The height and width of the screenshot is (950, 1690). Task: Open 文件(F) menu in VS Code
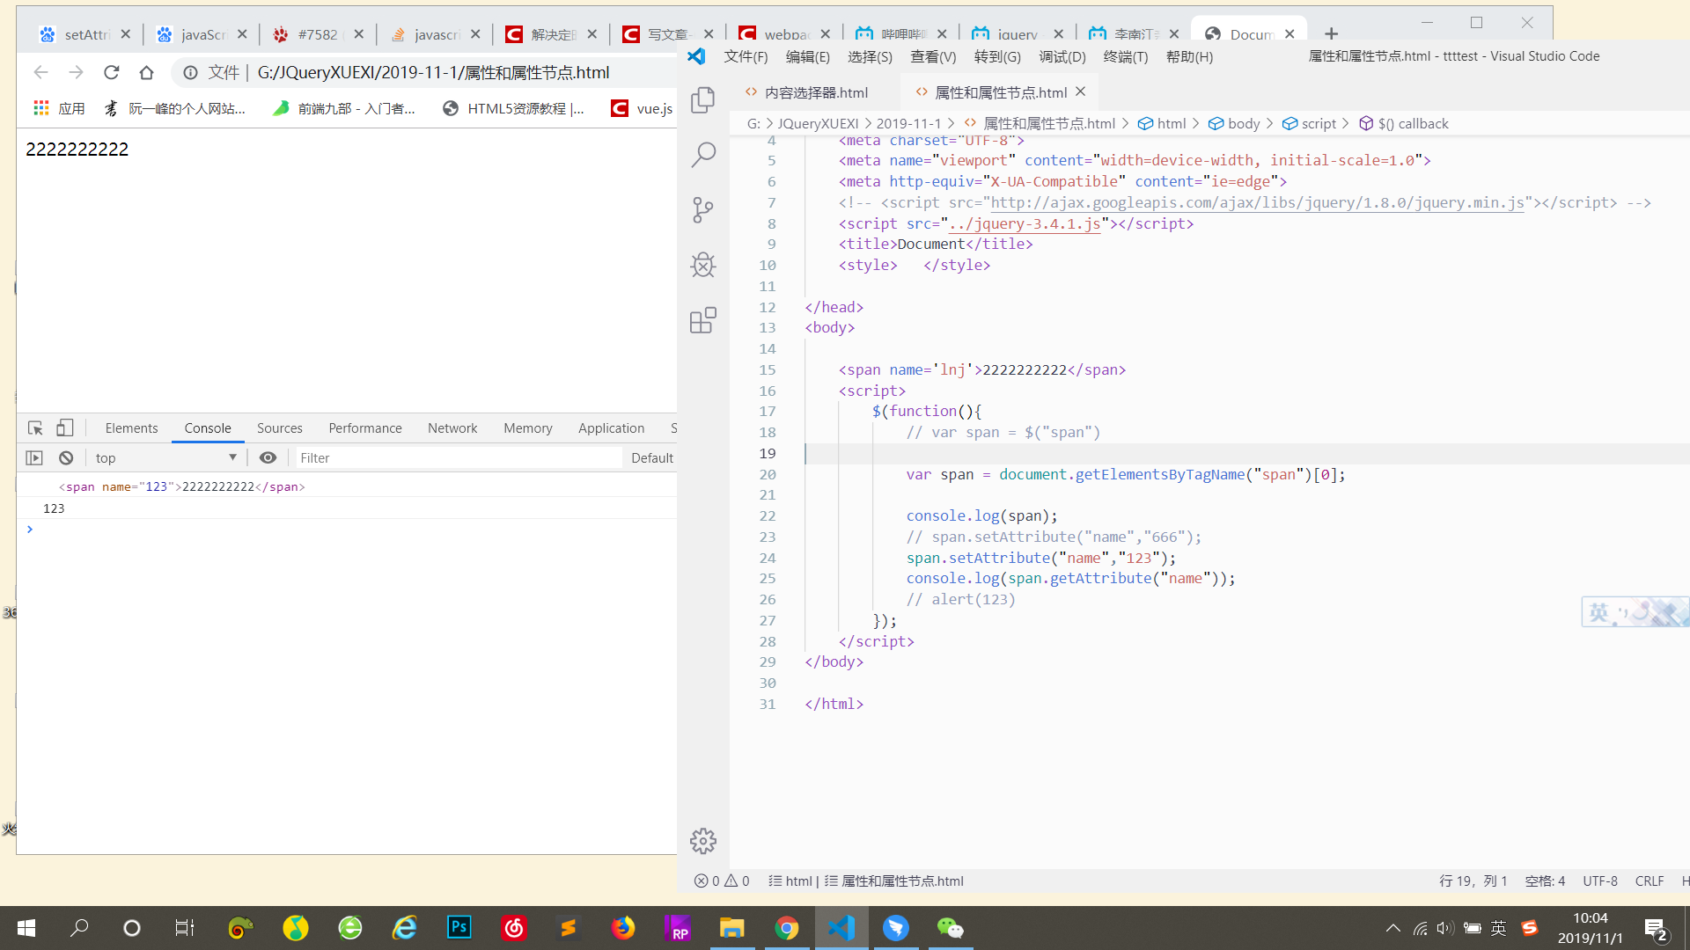click(746, 56)
